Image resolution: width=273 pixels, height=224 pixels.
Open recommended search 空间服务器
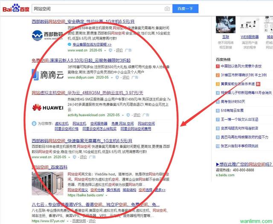tap(99, 124)
